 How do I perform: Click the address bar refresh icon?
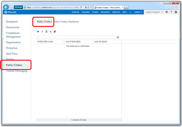click(88, 7)
